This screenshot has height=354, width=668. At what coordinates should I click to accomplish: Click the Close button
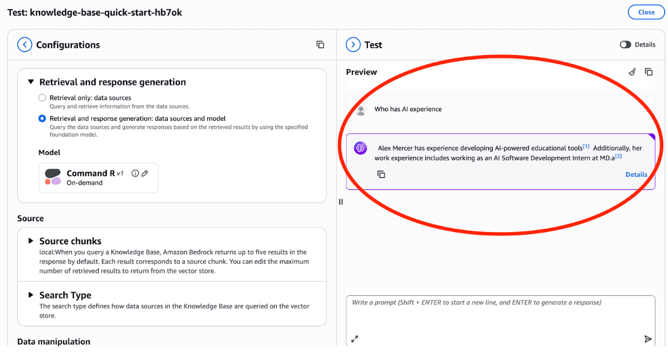click(x=646, y=12)
